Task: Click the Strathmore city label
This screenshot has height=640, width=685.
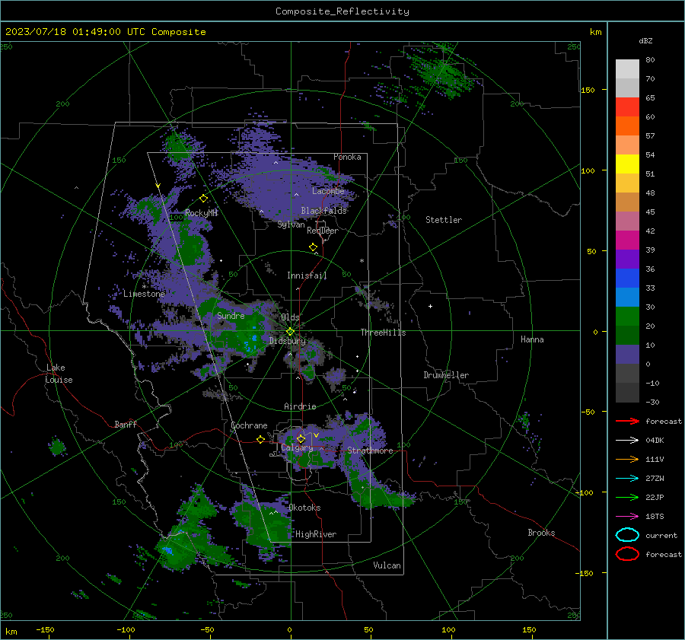Action: (x=370, y=451)
